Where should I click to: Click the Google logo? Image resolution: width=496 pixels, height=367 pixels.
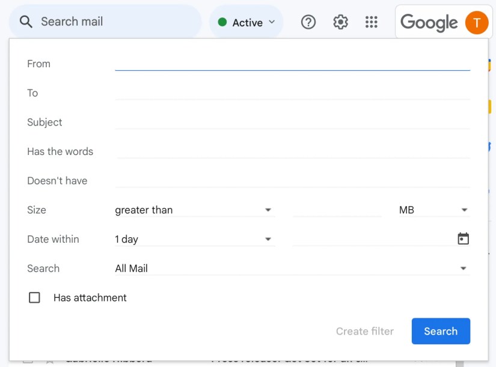pyautogui.click(x=429, y=22)
